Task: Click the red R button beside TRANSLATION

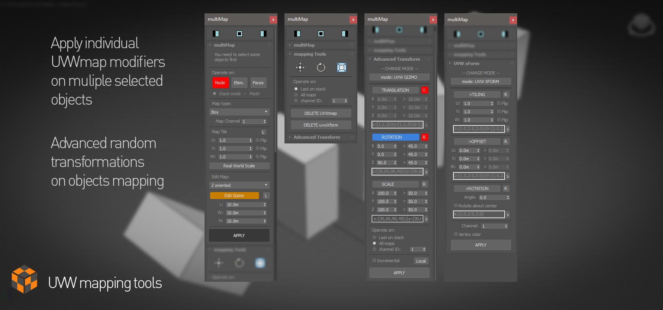Action: click(x=424, y=90)
